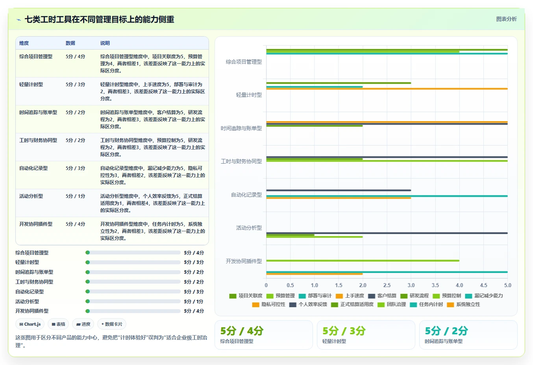
Task: Click the 5分 / 1分 value beside 活动分析型 progress
Action: [x=194, y=302]
